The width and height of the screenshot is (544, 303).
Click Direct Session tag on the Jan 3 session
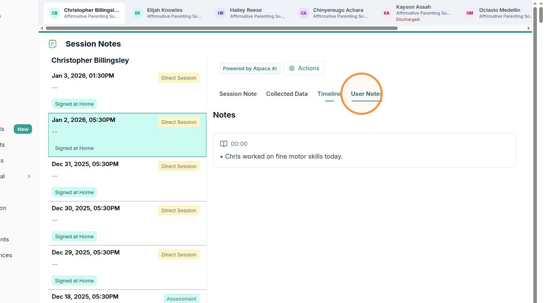click(x=179, y=78)
